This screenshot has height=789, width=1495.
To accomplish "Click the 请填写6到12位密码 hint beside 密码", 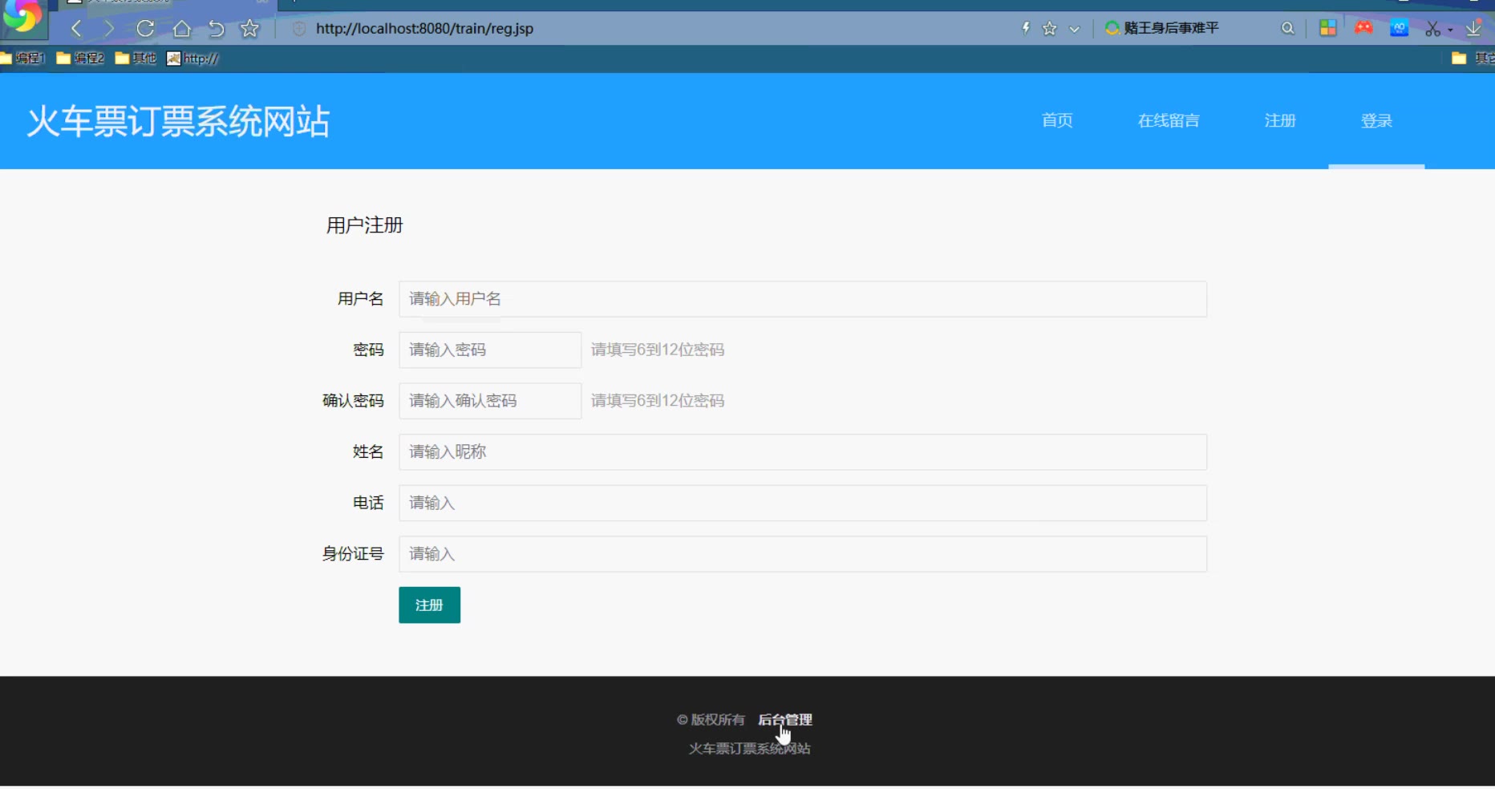I will click(x=658, y=350).
